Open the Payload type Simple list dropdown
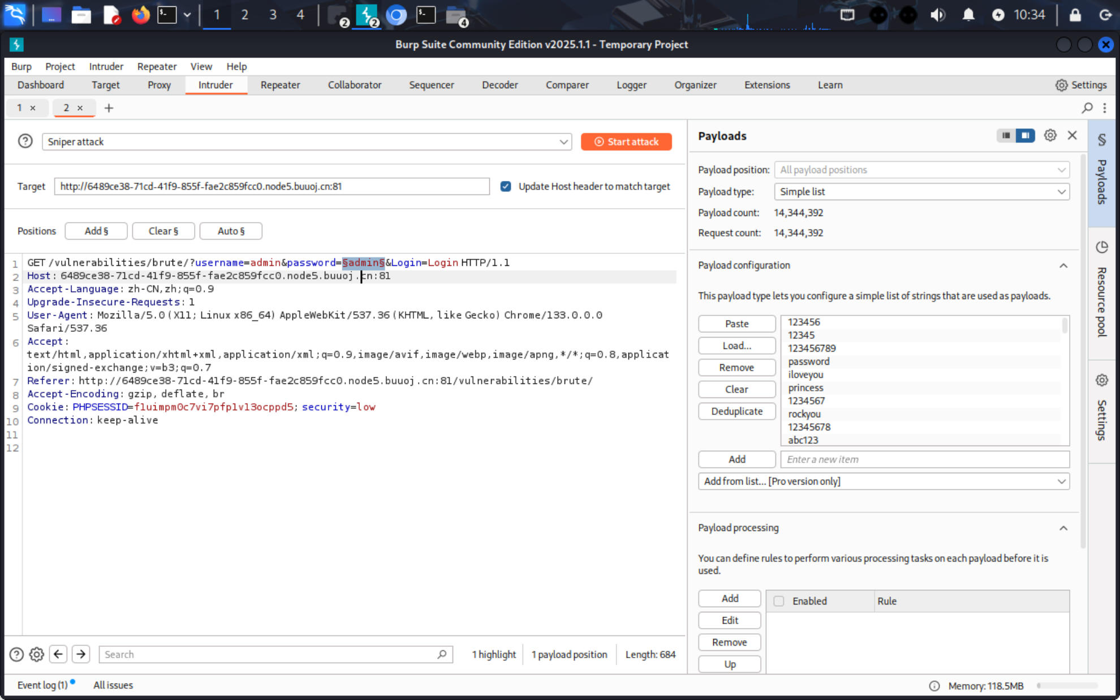This screenshot has width=1120, height=700. 921,192
